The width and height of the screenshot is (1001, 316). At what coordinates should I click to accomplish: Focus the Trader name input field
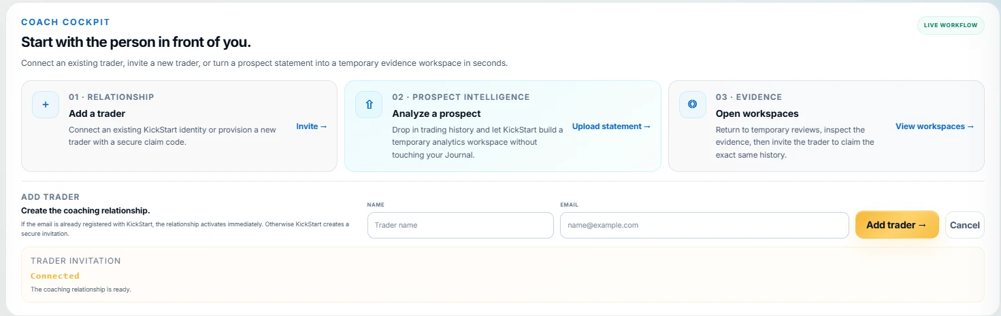[461, 225]
